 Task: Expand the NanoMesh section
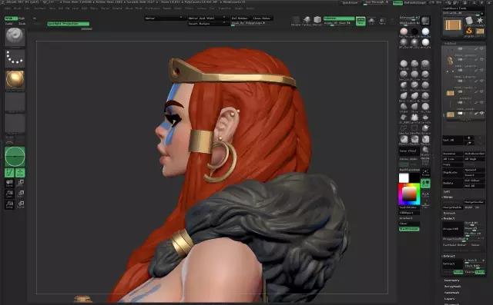(x=452, y=293)
